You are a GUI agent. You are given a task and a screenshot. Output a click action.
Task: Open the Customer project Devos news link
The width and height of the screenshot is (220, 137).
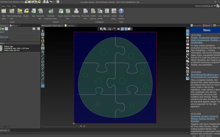(204, 119)
